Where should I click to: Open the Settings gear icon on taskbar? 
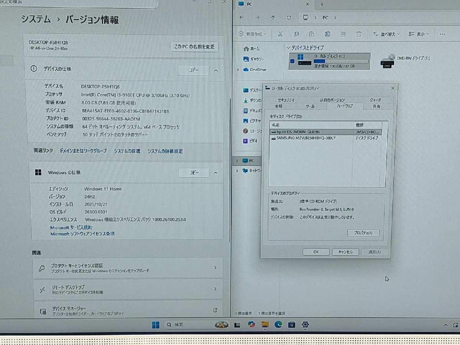pyautogui.click(x=305, y=325)
